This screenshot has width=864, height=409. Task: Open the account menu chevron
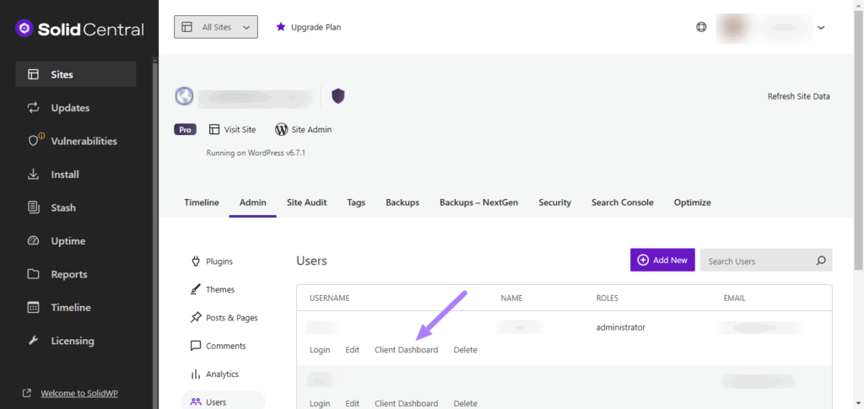pyautogui.click(x=821, y=27)
